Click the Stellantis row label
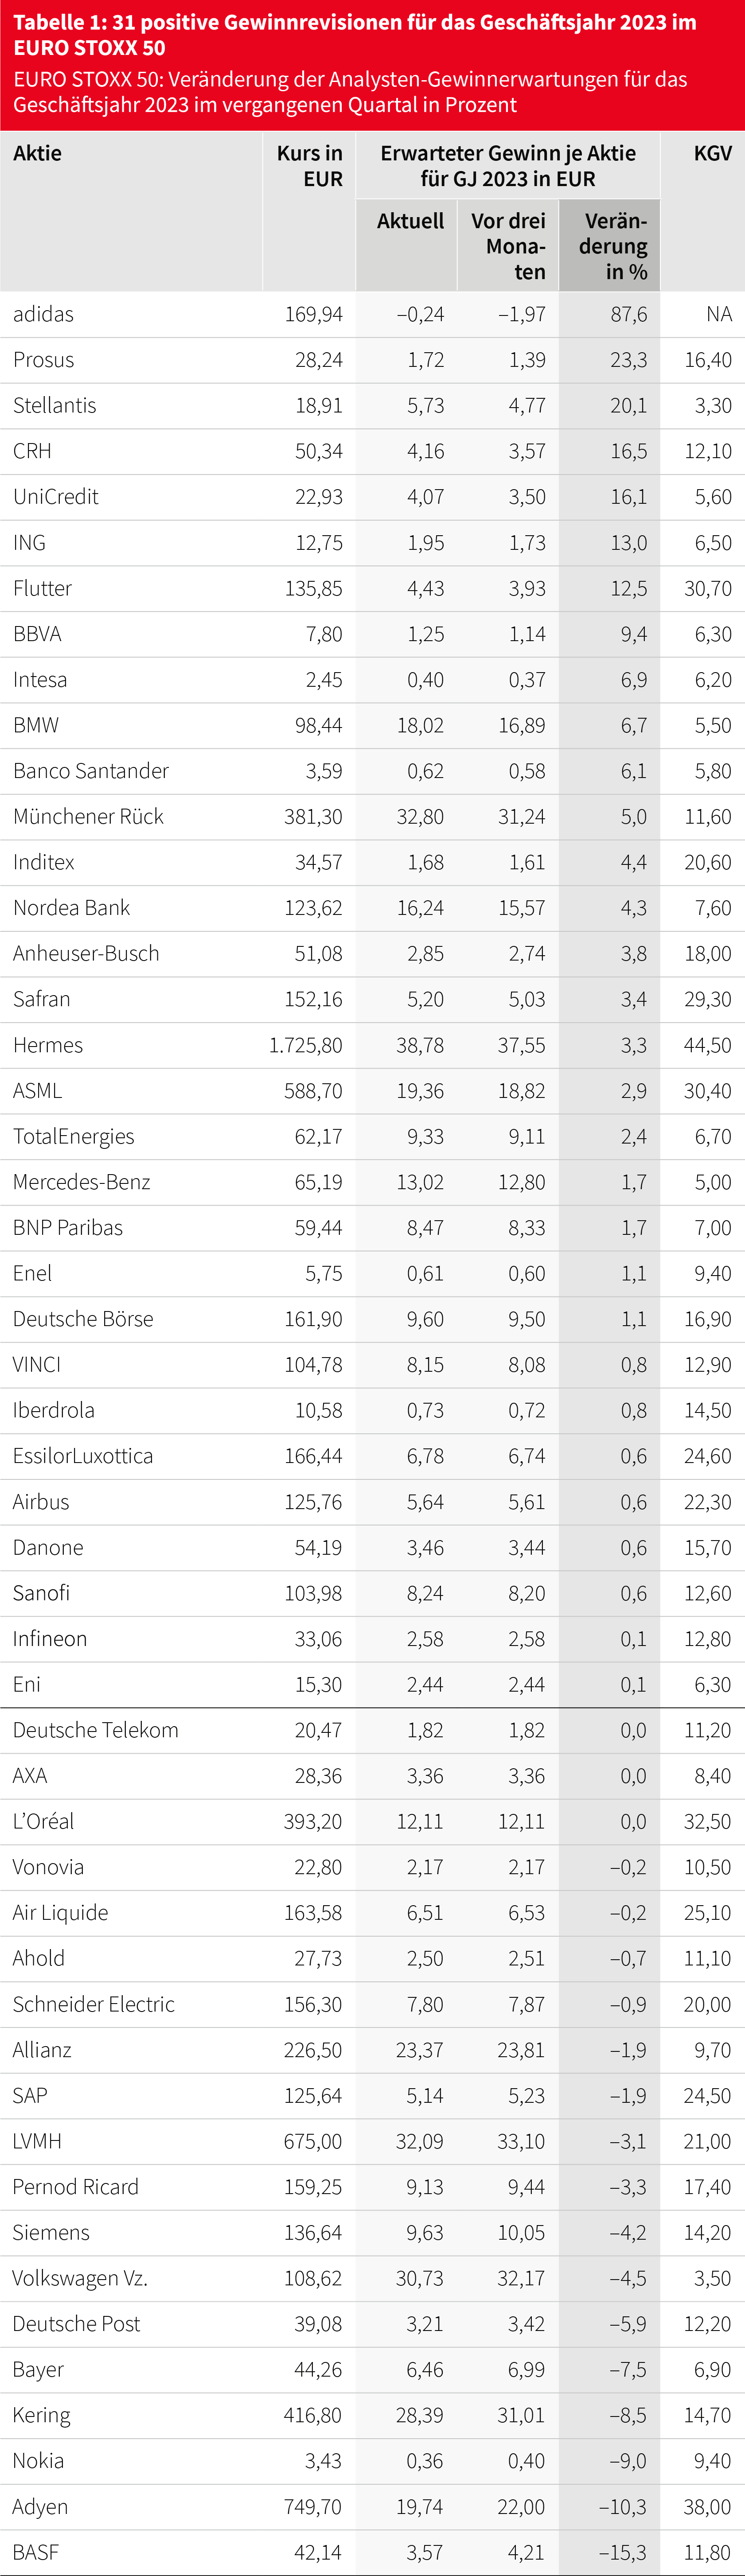 pyautogui.click(x=54, y=405)
